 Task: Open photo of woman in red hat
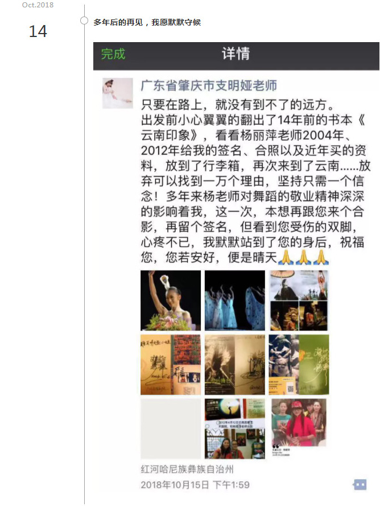pyautogui.click(x=299, y=427)
